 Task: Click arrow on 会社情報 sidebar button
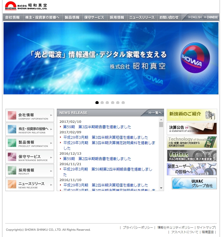click(51, 115)
